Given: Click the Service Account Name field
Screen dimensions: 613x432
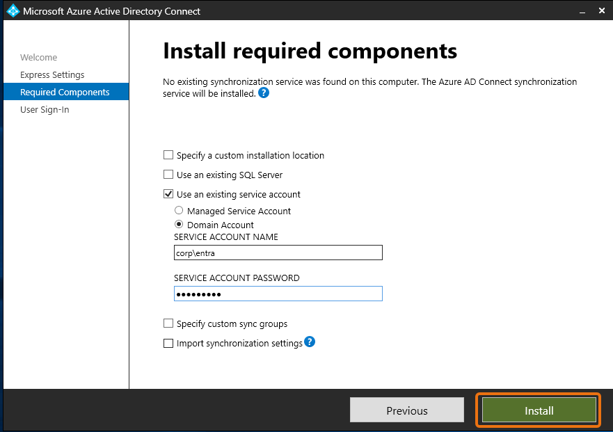Looking at the screenshot, I should pyautogui.click(x=278, y=253).
